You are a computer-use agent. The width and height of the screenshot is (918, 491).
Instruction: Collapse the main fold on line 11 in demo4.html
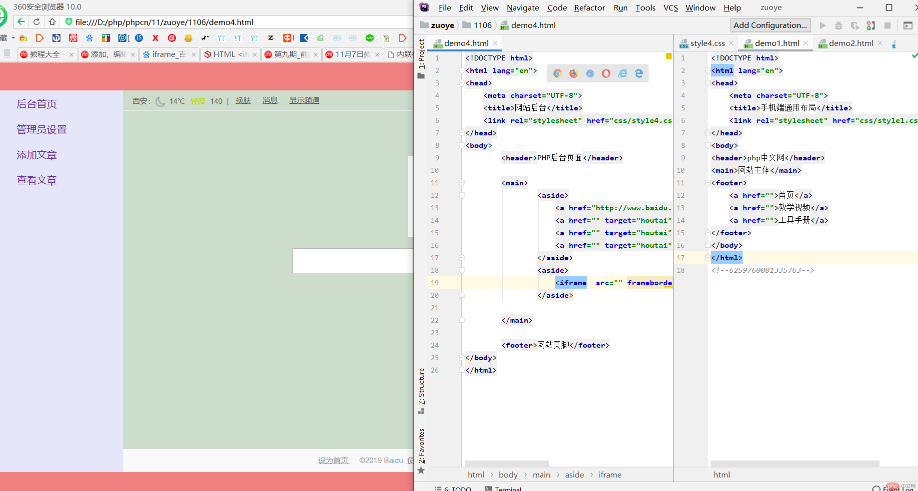tap(462, 183)
